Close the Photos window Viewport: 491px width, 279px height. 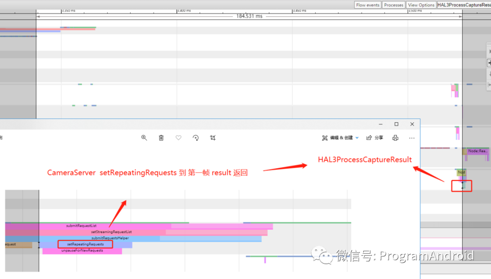[412, 125]
